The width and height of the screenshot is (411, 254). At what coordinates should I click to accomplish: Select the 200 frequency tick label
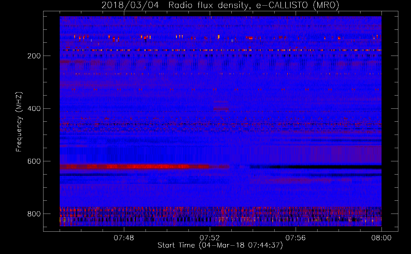pyautogui.click(x=34, y=56)
